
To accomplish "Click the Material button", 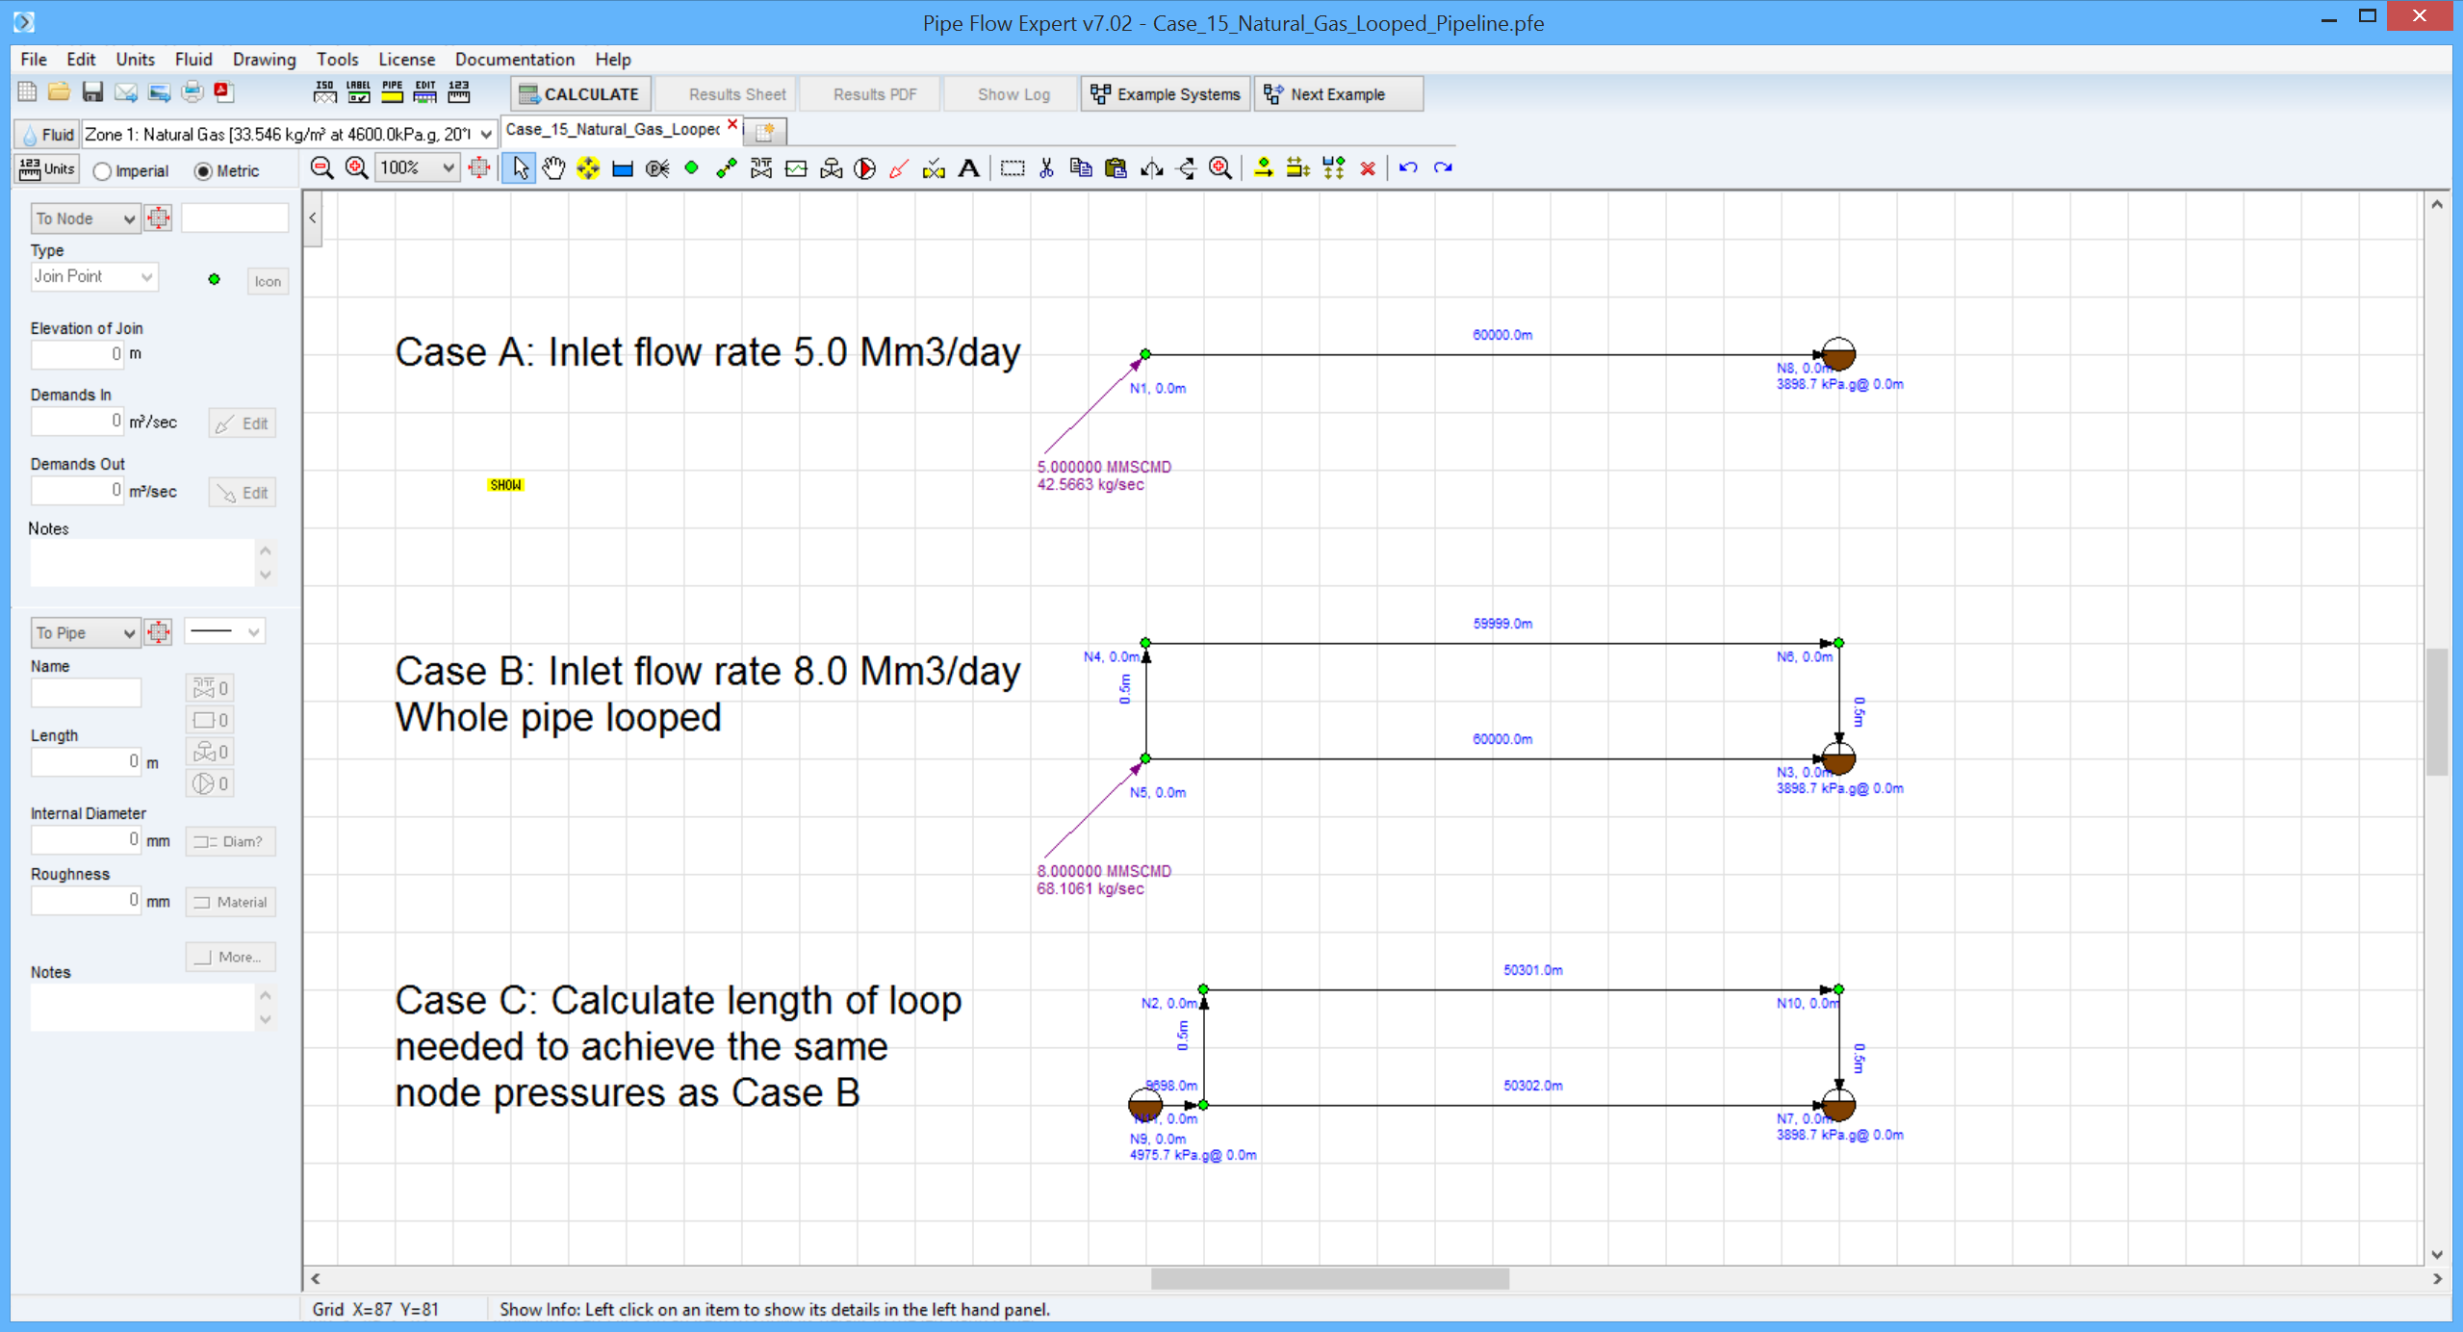I will point(230,902).
